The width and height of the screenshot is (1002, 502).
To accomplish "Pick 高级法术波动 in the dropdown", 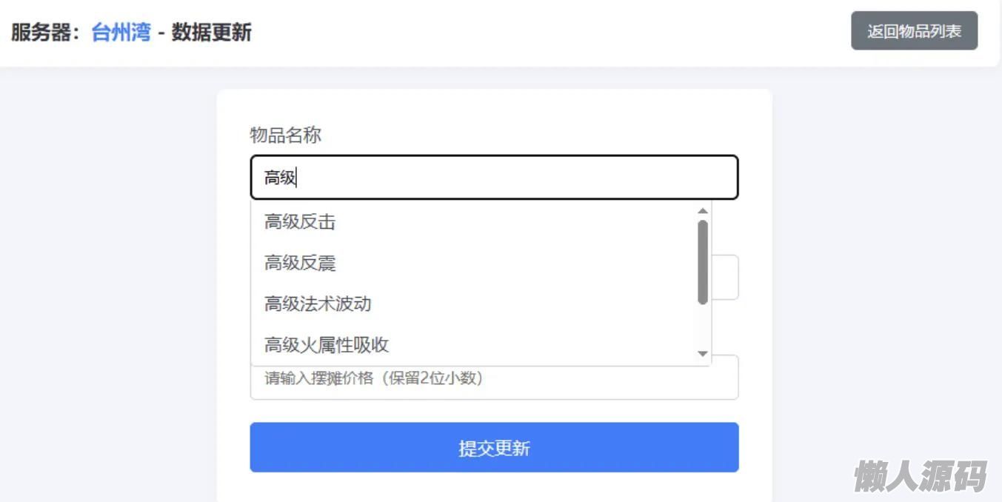I will coord(318,304).
